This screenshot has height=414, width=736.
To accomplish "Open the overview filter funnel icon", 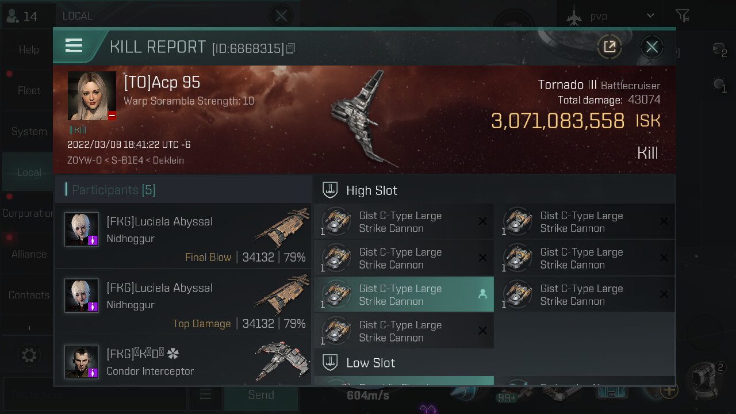I will (682, 16).
